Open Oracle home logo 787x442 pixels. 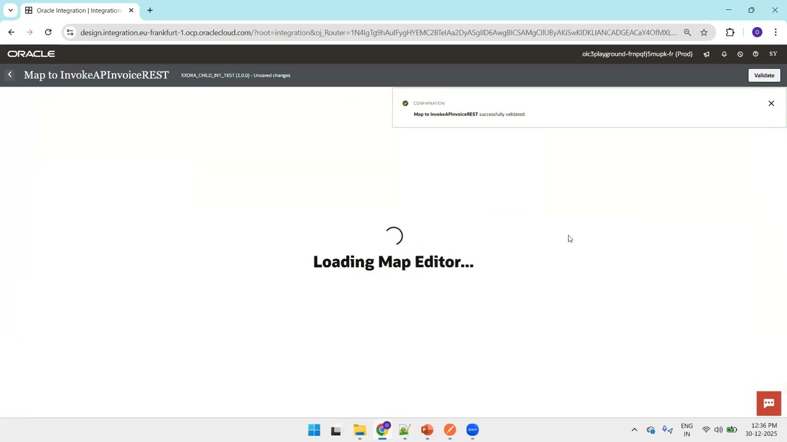(31, 54)
